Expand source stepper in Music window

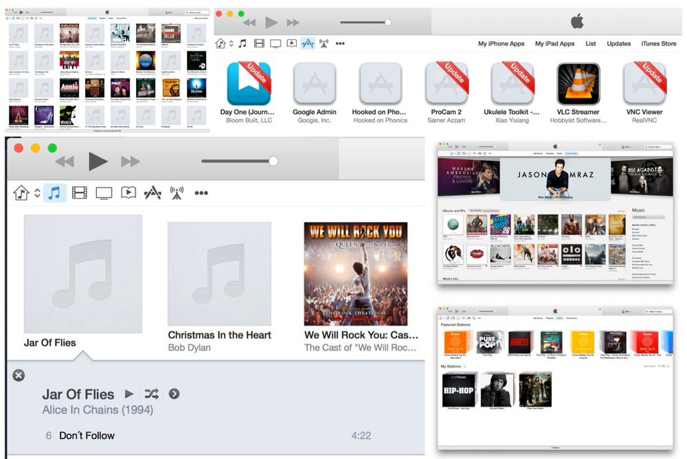[x=37, y=193]
